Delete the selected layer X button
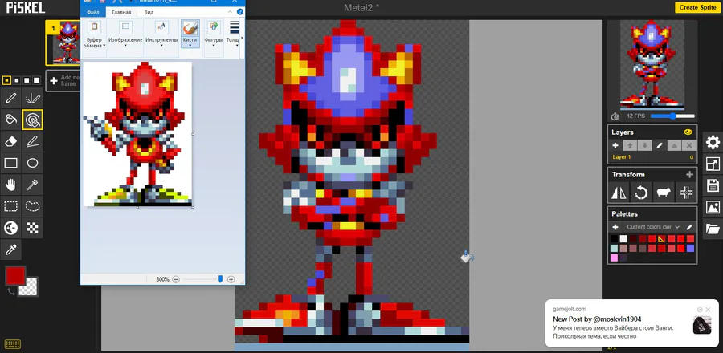The image size is (723, 353). click(x=689, y=145)
